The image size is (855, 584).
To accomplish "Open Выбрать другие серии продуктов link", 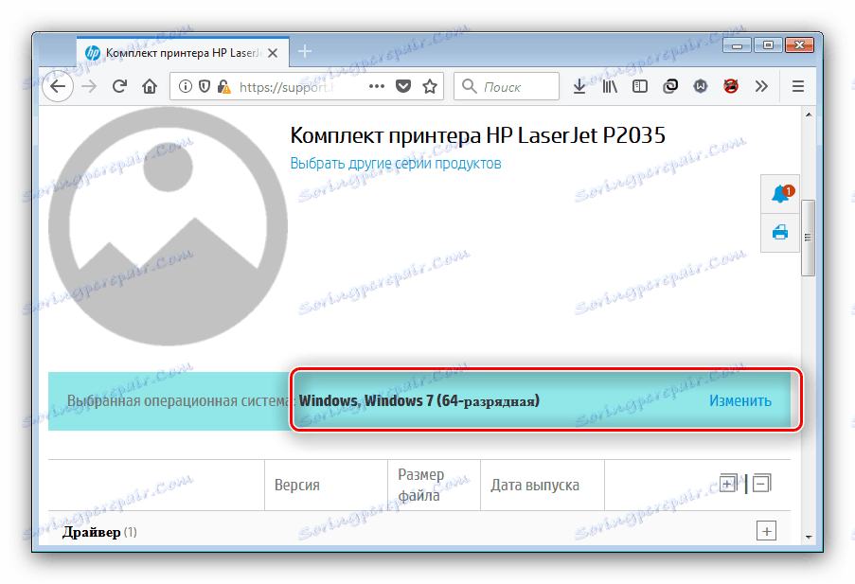I will click(x=396, y=164).
